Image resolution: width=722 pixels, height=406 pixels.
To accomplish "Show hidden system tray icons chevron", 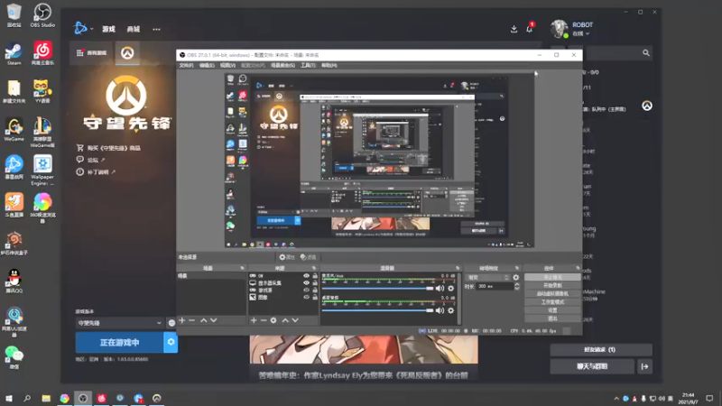I will click(616, 398).
